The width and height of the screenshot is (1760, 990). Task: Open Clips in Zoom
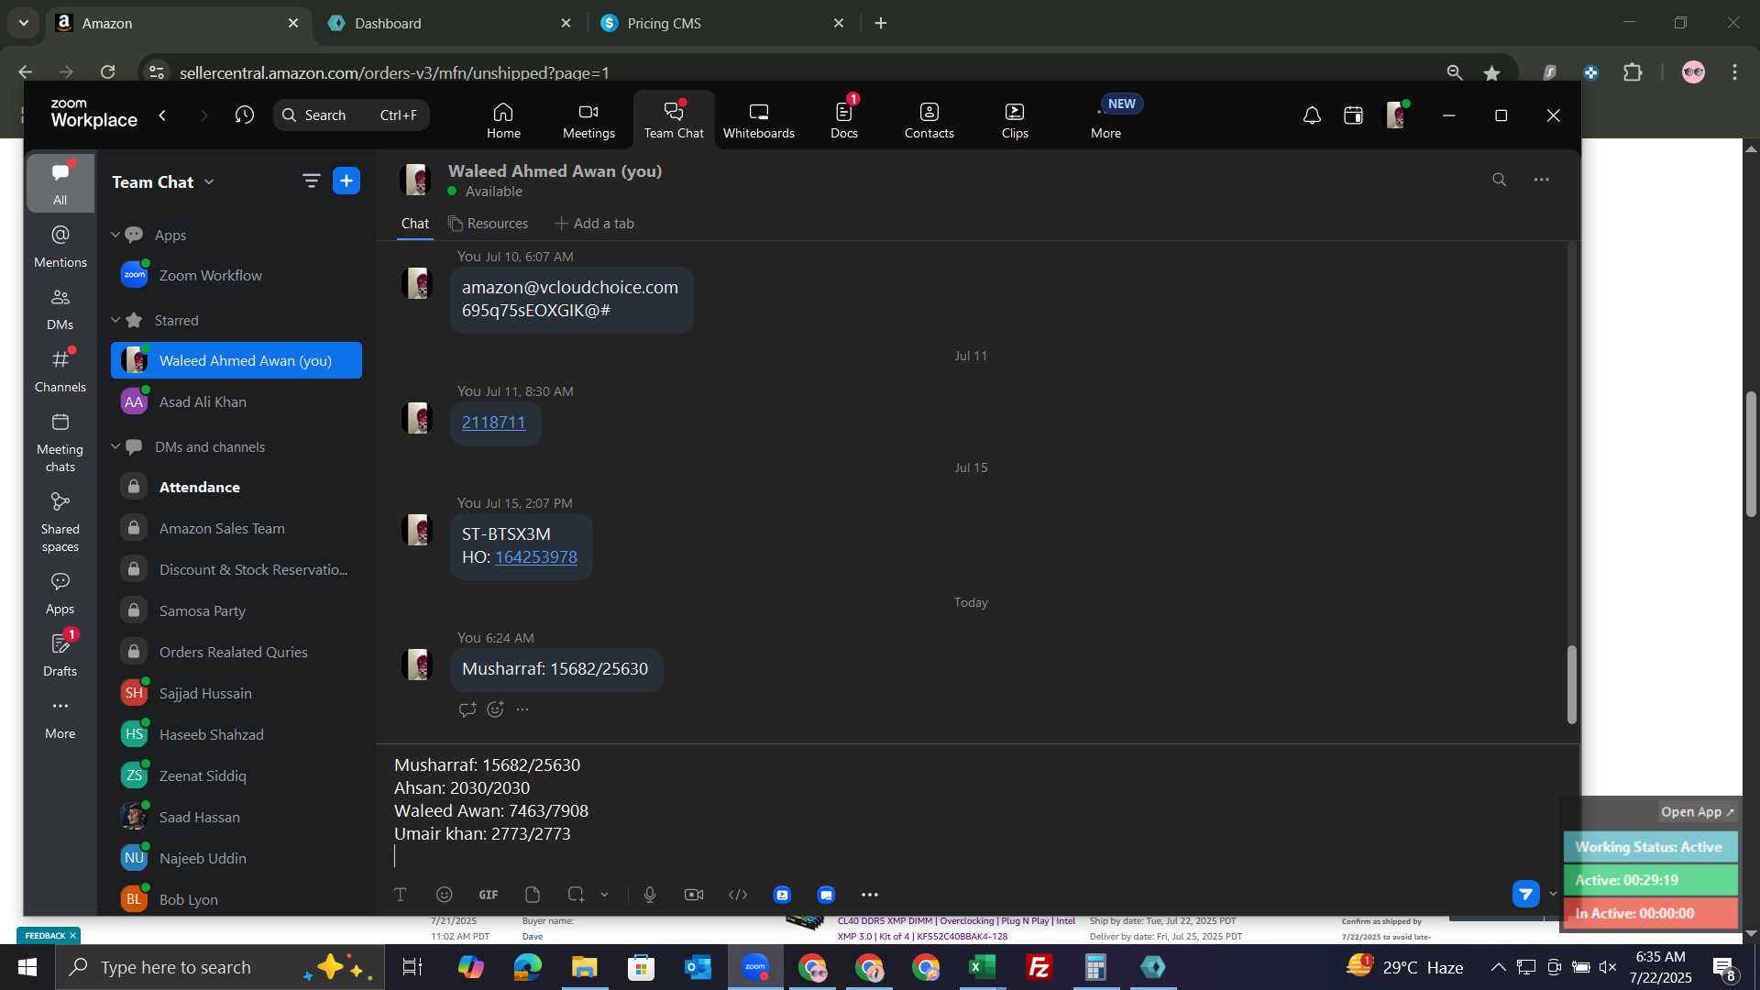click(x=1015, y=120)
